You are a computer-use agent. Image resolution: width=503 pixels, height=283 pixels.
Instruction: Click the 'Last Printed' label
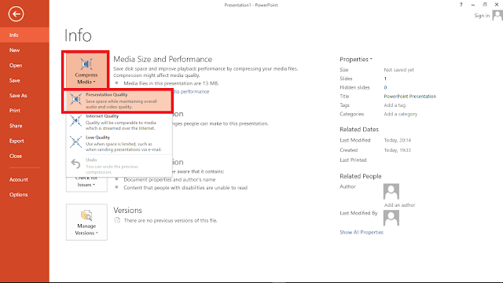pos(353,160)
